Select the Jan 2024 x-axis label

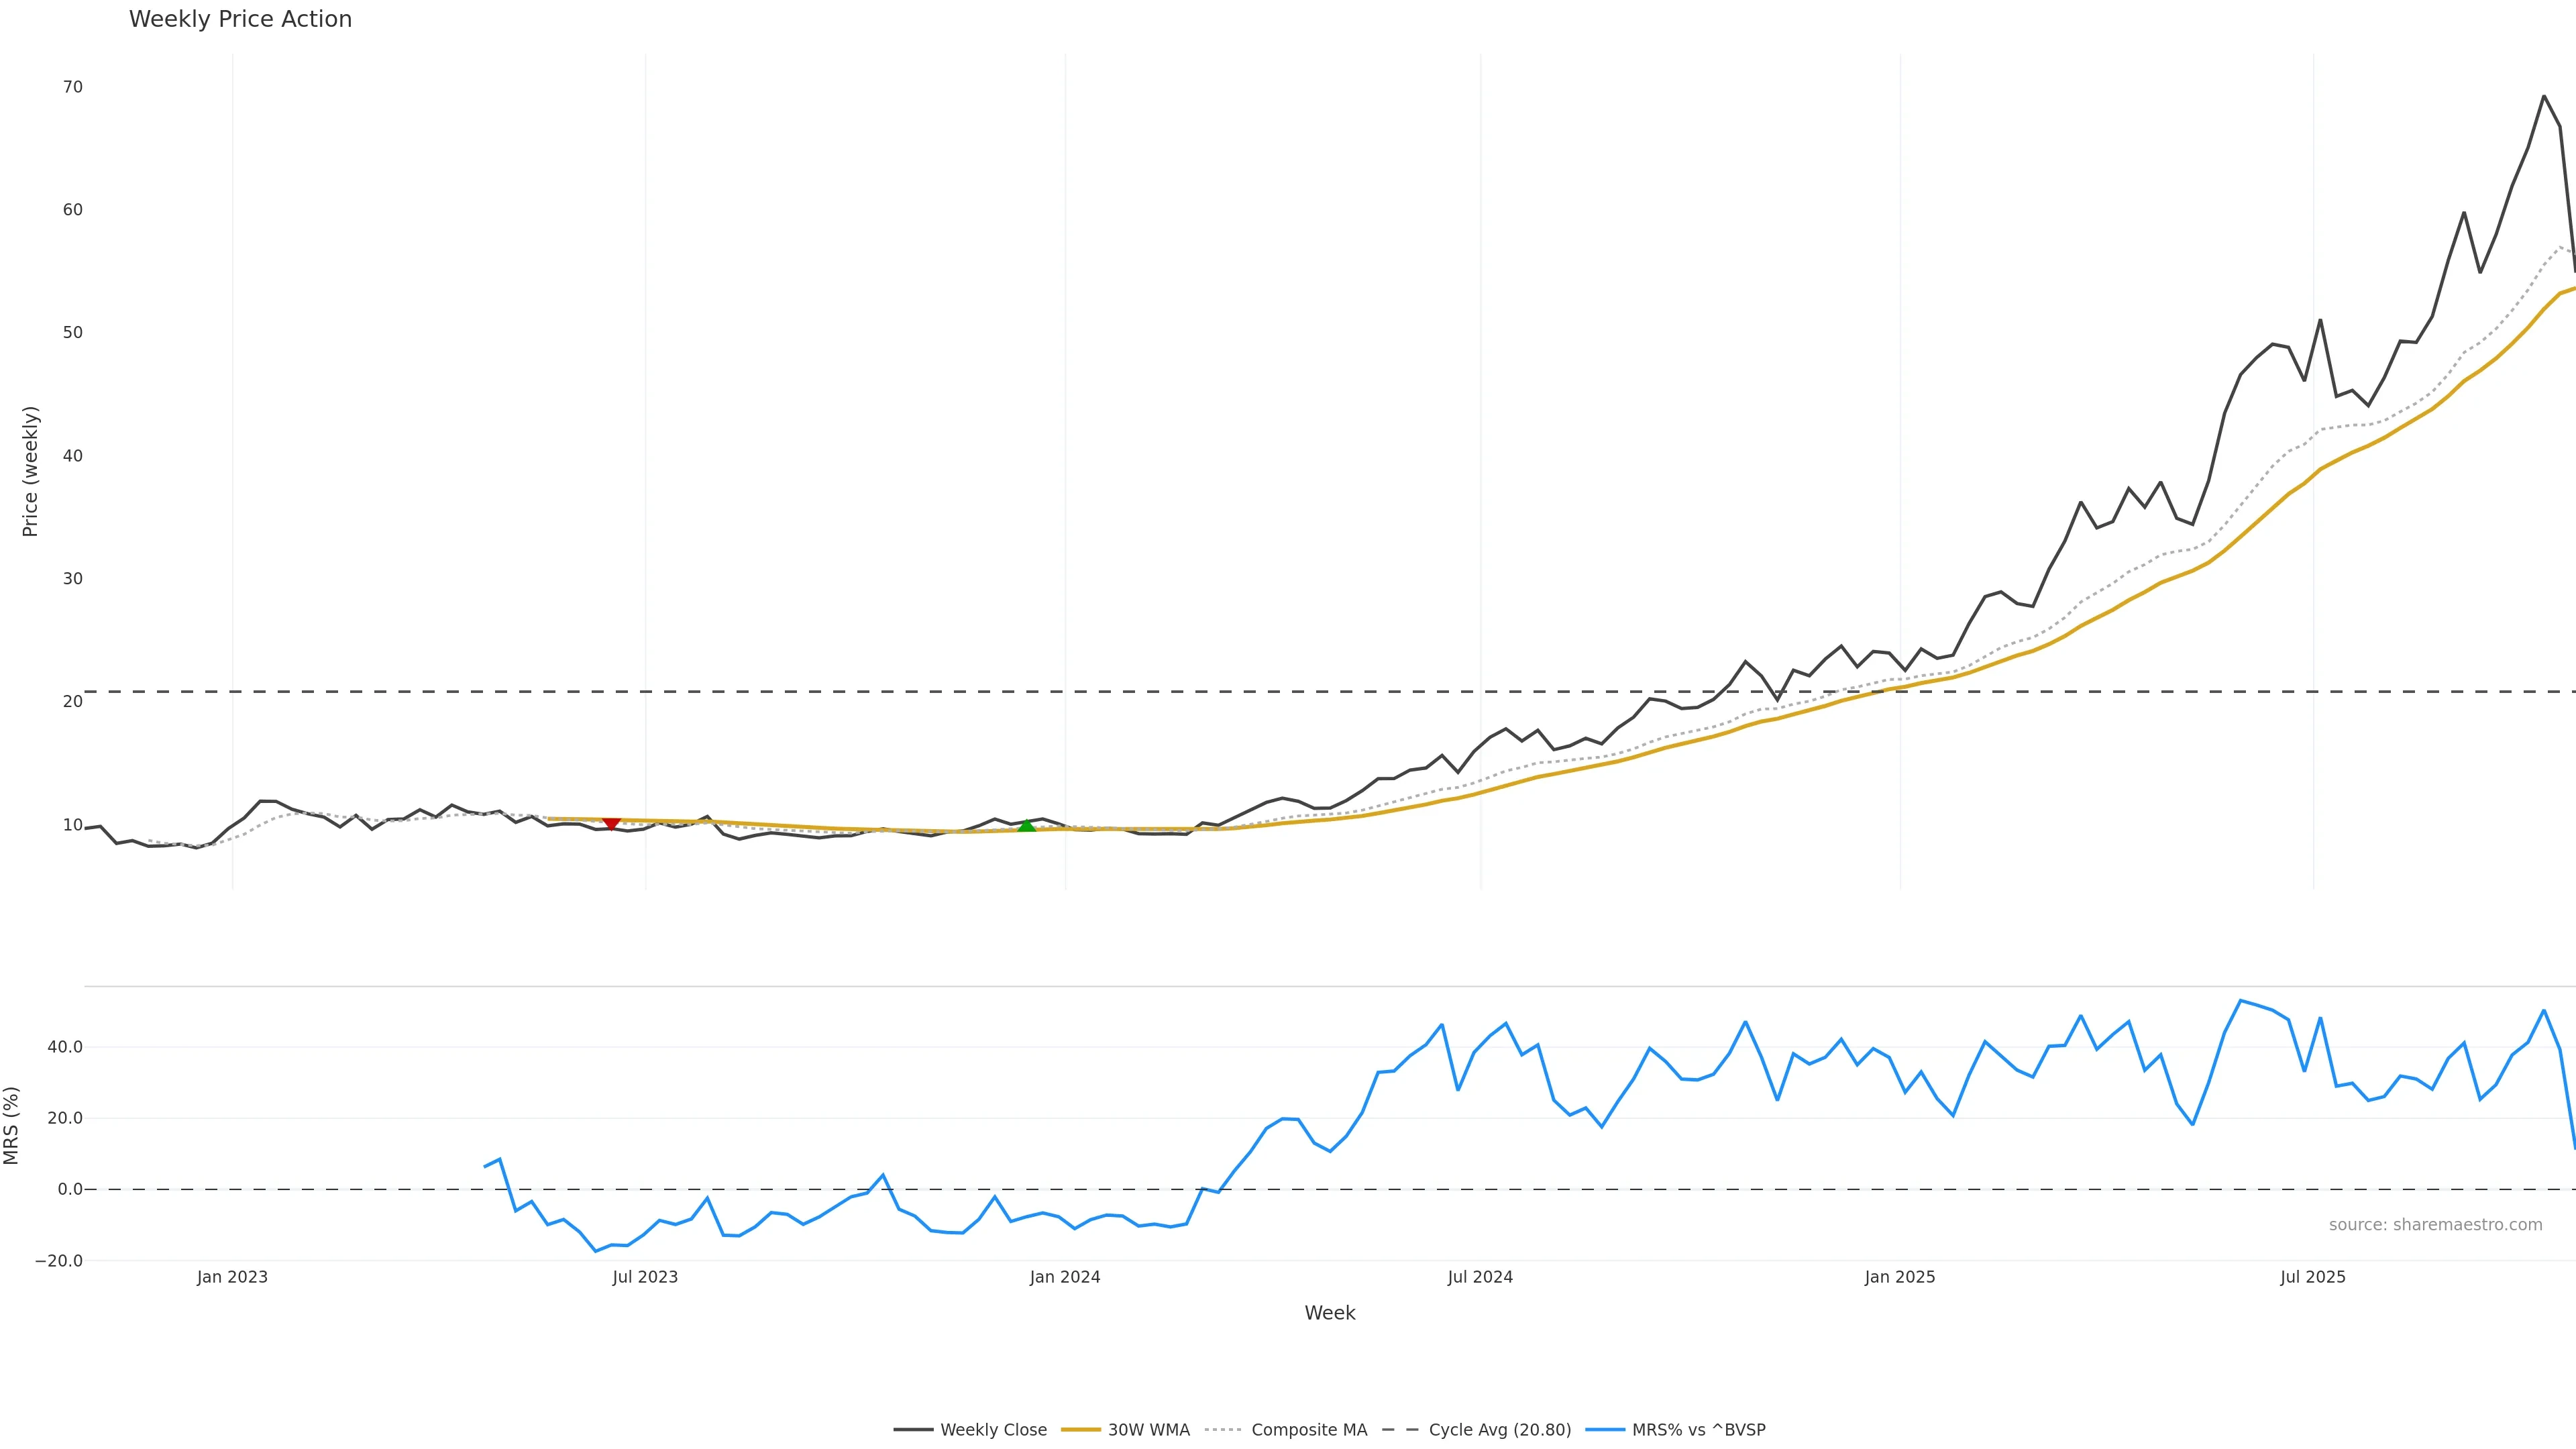[x=1065, y=1277]
